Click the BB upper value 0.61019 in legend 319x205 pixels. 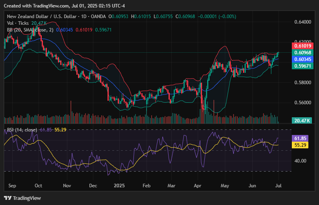point(84,30)
